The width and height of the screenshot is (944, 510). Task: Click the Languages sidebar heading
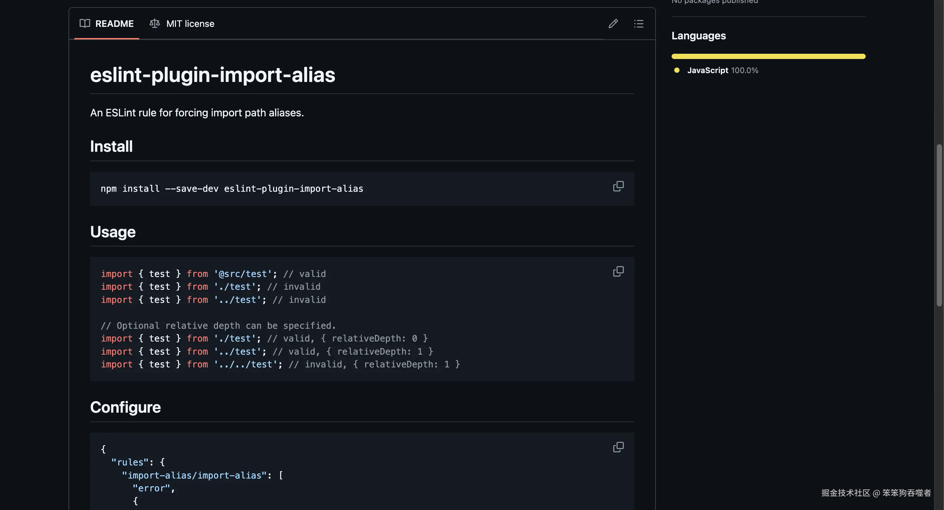(698, 36)
